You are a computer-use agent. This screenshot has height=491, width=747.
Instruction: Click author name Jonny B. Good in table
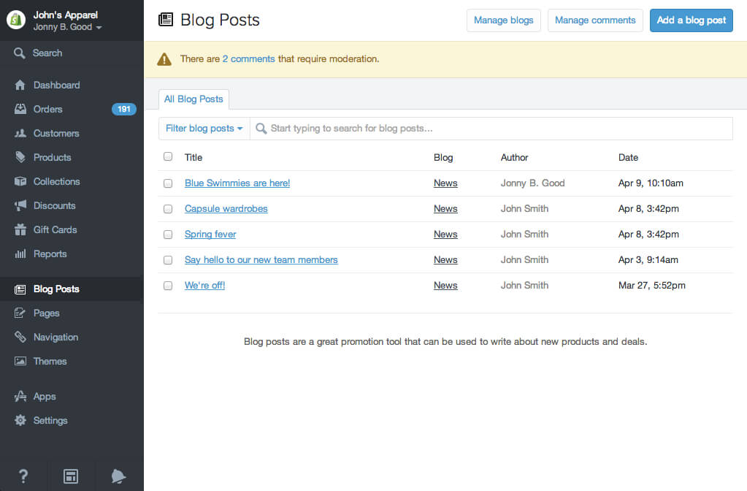tap(532, 183)
